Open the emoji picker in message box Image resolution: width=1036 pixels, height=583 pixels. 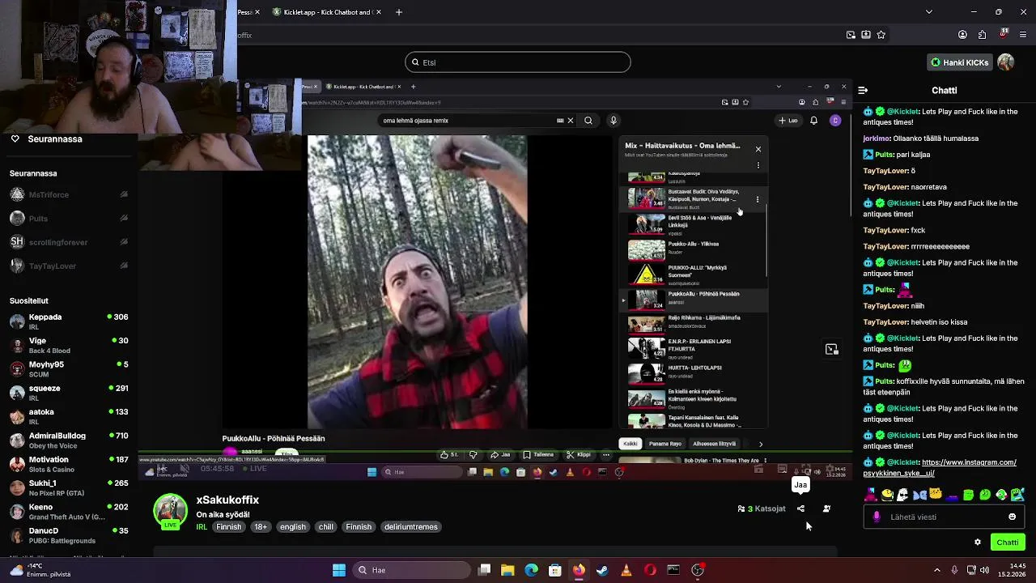tap(1012, 517)
